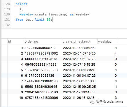
Task: Select order number 1822716958655712 cell
Action: pyautogui.click(x=40, y=48)
